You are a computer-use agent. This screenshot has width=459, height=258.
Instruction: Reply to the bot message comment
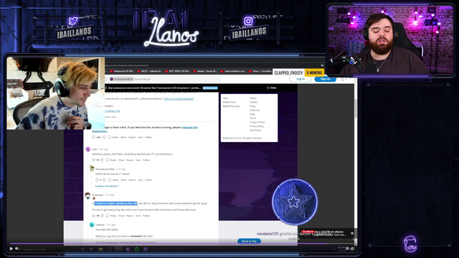pos(113,137)
